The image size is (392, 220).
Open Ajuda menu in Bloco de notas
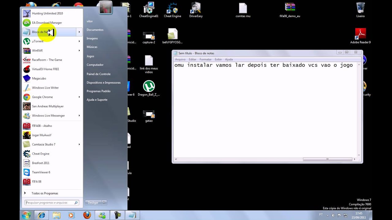pos(229,59)
